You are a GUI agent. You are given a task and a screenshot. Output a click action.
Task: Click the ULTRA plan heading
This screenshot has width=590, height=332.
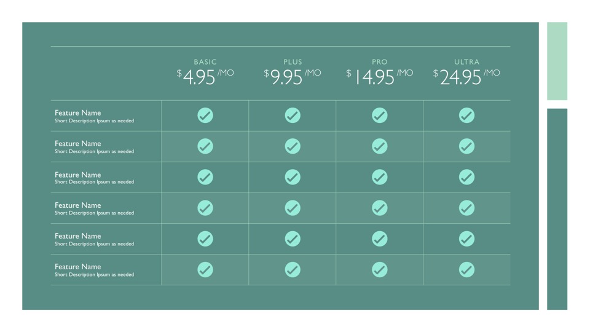point(466,62)
